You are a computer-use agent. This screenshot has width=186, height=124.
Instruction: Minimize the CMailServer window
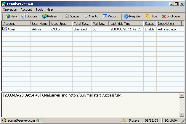pos(171,4)
